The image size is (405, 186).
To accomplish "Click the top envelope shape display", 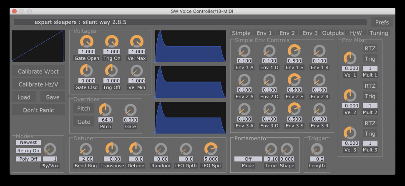I will [x=191, y=46].
